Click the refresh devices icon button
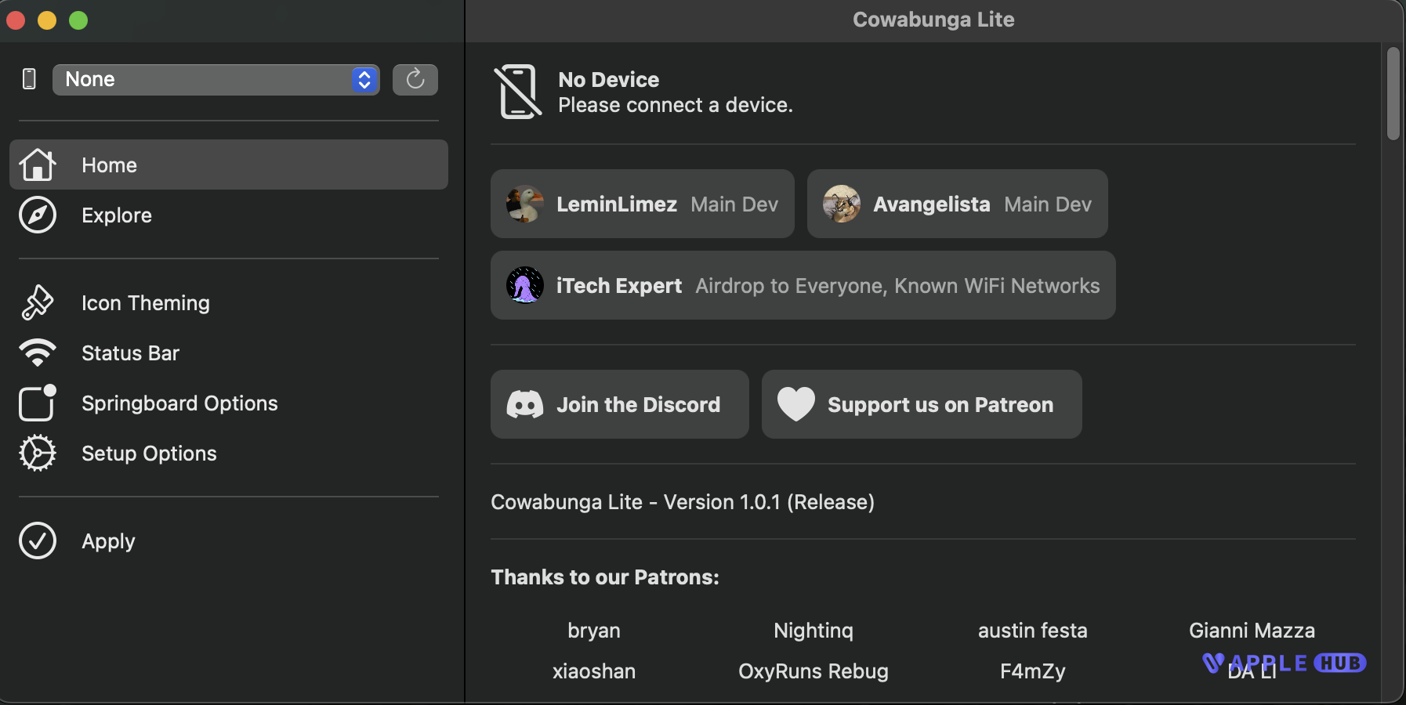This screenshot has width=1406, height=705. pos(415,79)
